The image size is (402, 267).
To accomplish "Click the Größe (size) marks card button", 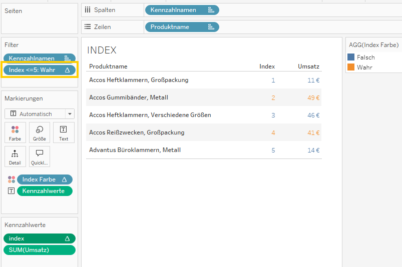I will [x=39, y=132].
